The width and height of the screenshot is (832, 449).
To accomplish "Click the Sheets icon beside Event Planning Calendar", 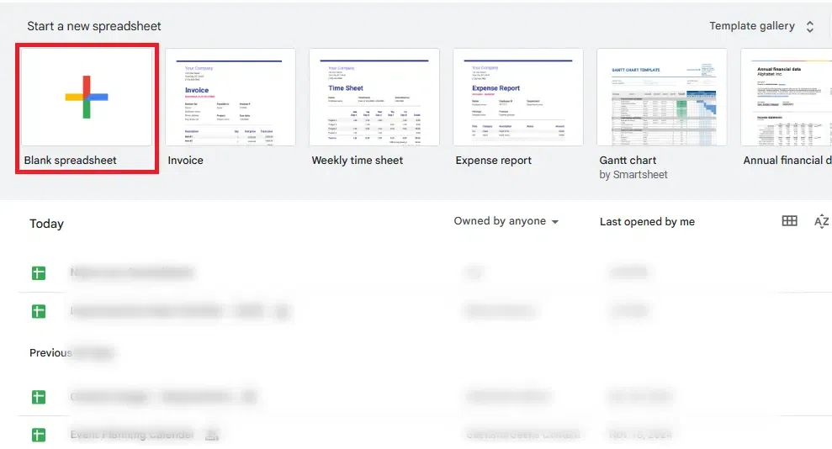I will [x=38, y=436].
